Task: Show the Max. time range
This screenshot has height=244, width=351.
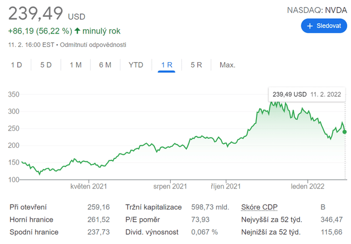Action: [227, 65]
